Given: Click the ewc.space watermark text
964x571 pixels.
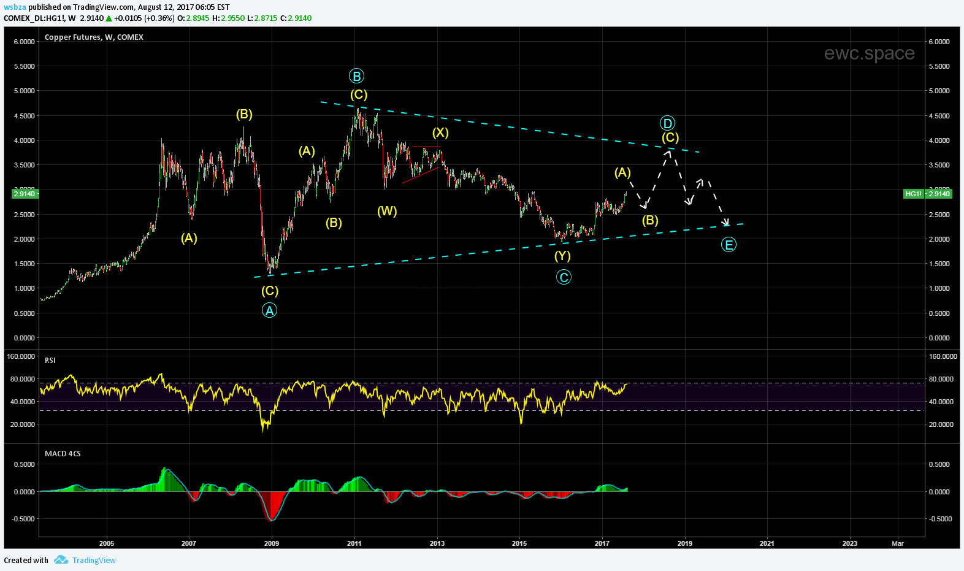Looking at the screenshot, I should coord(869,53).
